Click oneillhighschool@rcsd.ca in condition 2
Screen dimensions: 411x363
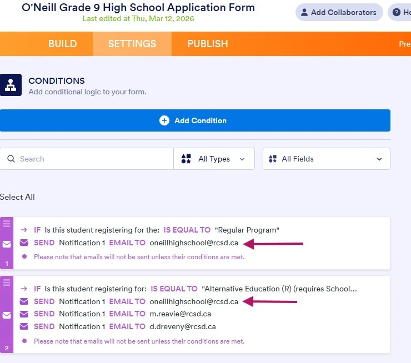point(194,301)
